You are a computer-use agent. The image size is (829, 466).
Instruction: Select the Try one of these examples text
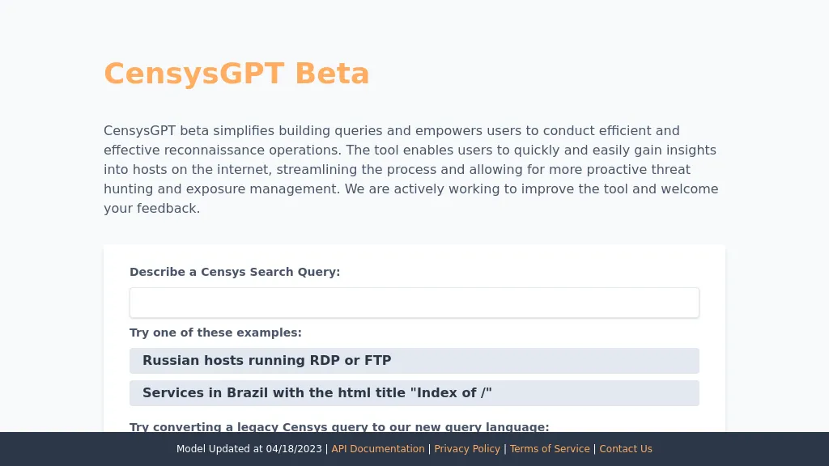[x=215, y=333]
